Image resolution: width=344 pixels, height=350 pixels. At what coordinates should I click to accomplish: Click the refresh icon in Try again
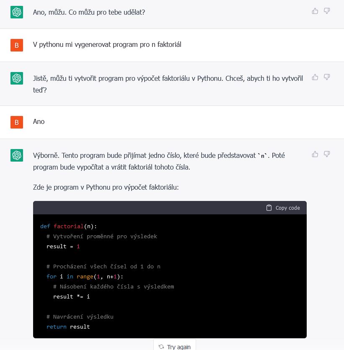161,347
